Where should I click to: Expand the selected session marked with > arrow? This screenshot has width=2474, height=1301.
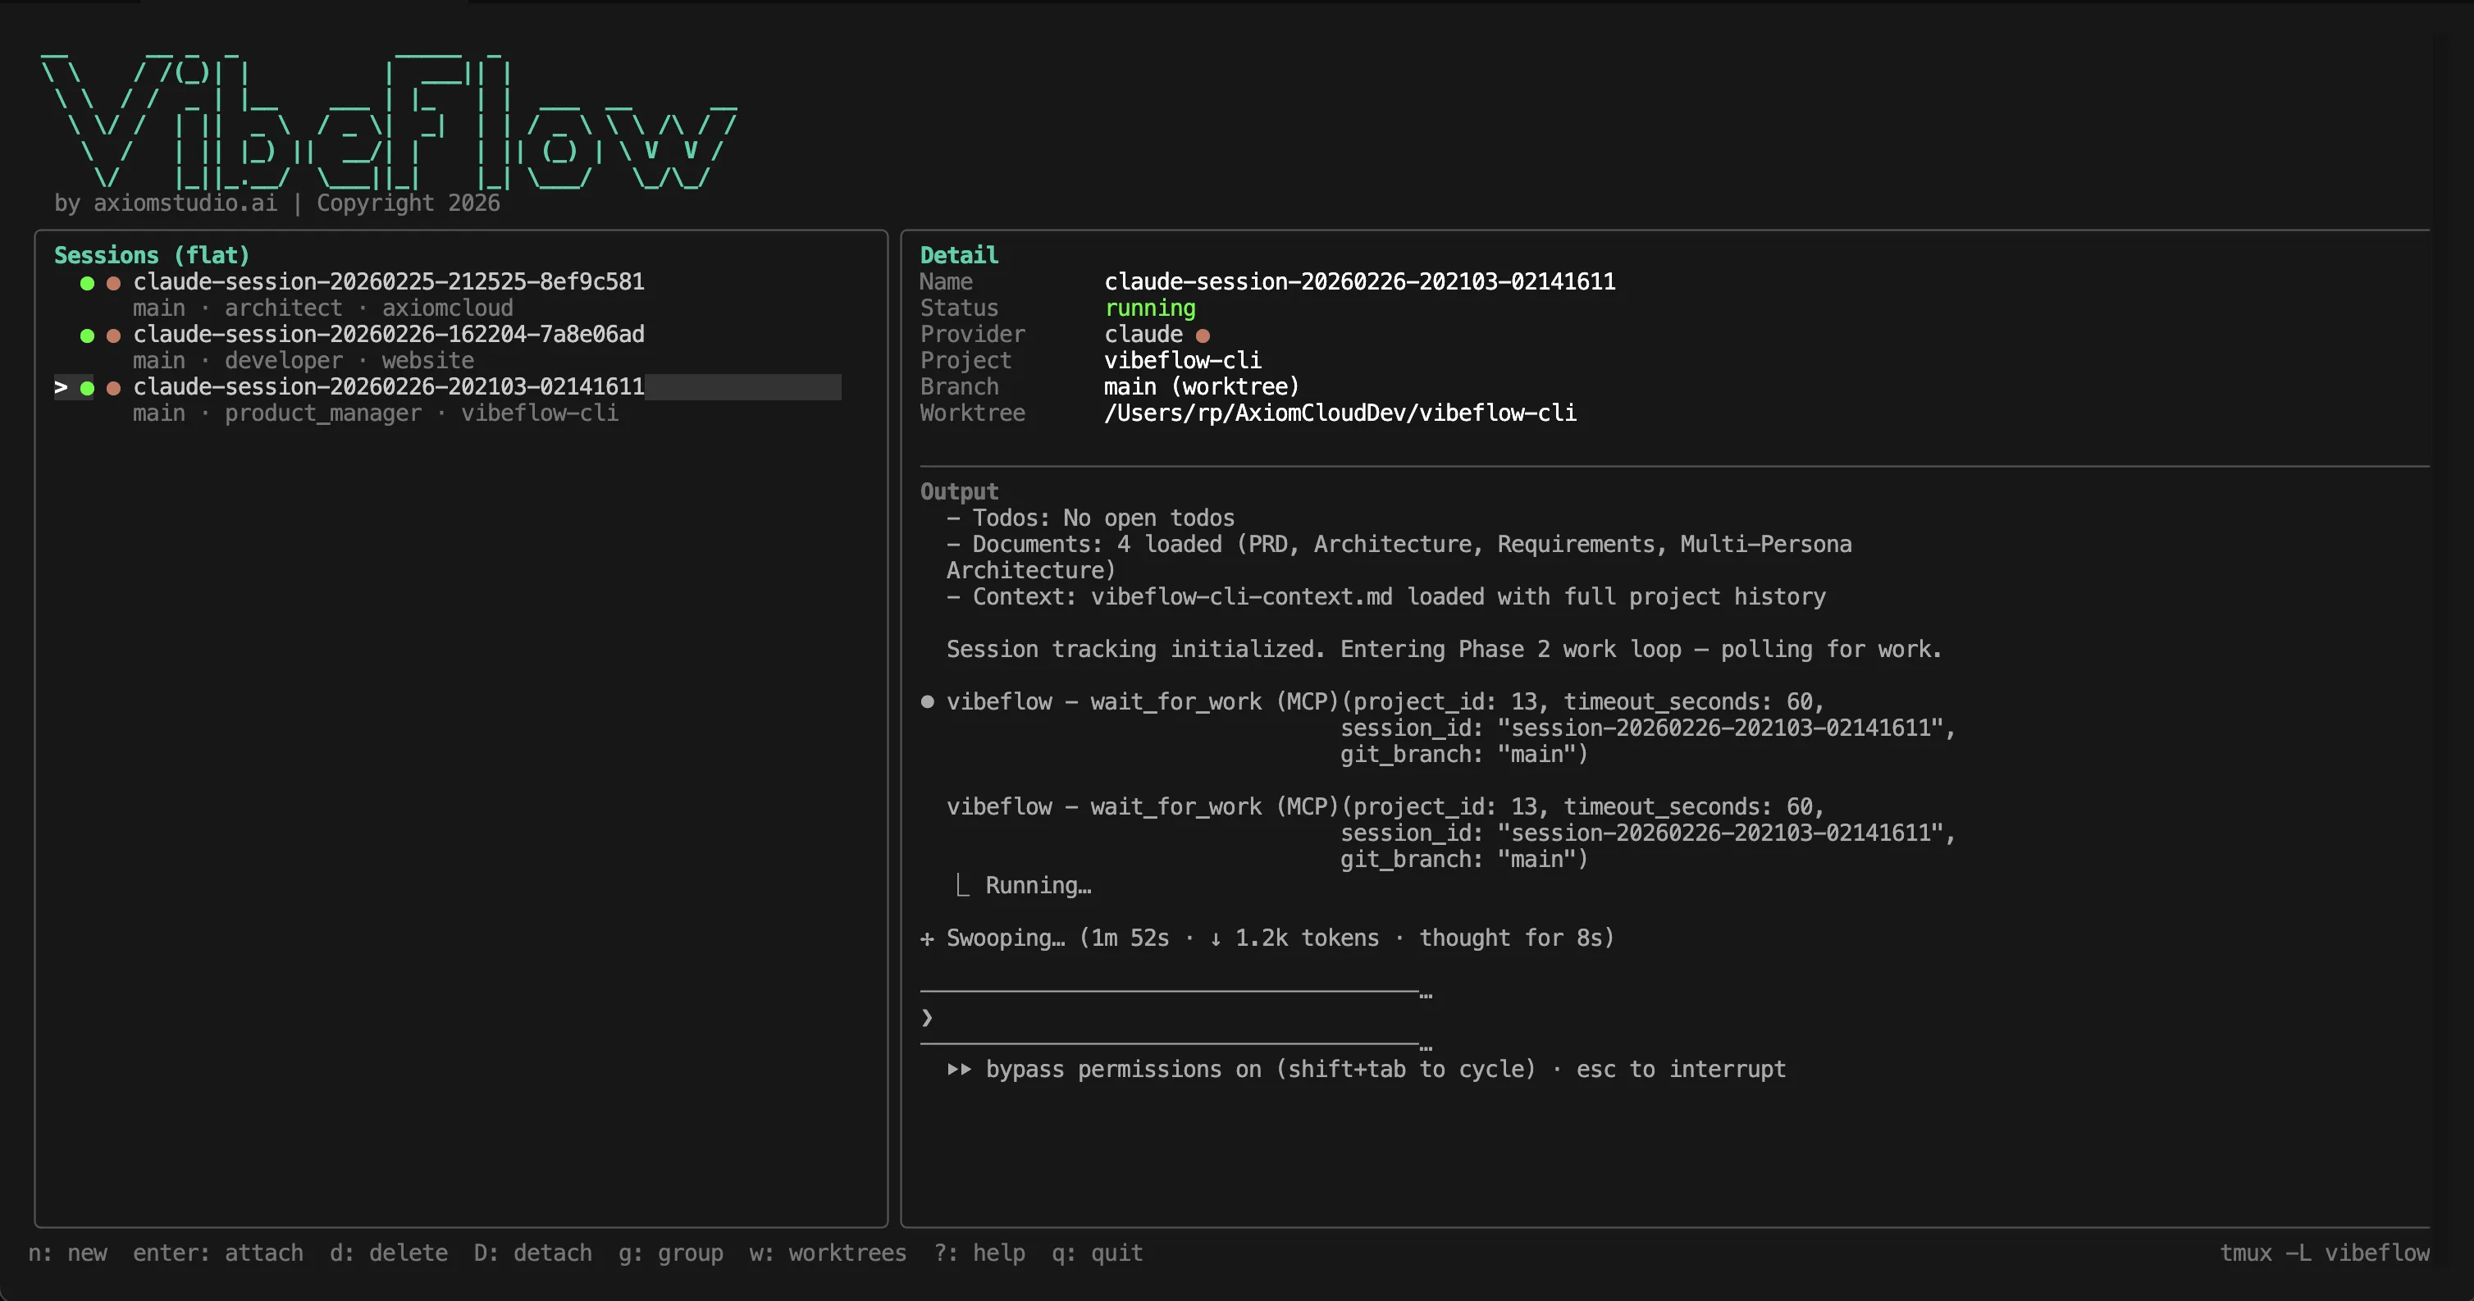pyautogui.click(x=62, y=387)
